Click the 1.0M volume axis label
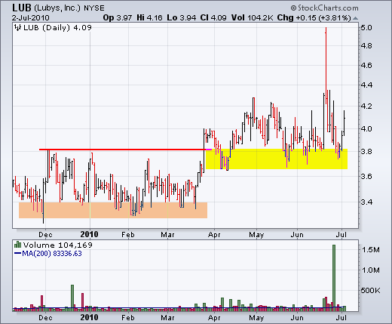392x324 pixels. point(371,270)
